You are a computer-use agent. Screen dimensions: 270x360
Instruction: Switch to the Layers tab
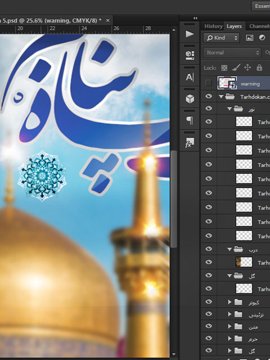[x=234, y=26]
